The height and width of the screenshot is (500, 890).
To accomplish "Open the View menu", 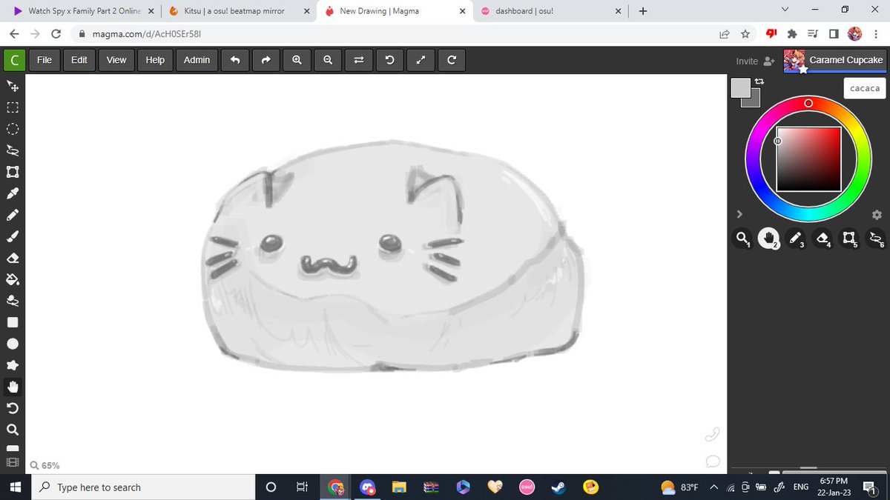I will pos(116,60).
